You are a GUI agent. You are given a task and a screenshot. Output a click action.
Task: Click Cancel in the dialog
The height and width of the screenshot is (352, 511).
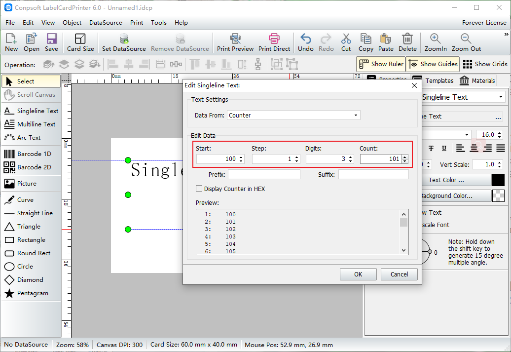tap(399, 274)
